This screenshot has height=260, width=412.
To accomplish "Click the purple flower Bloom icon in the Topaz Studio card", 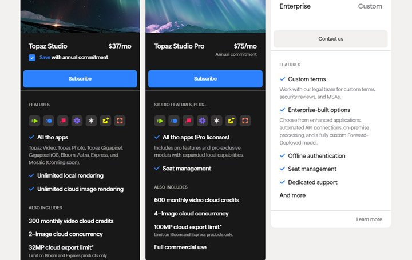I will click(77, 121).
